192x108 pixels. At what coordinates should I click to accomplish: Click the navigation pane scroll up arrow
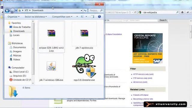click(x=33, y=21)
